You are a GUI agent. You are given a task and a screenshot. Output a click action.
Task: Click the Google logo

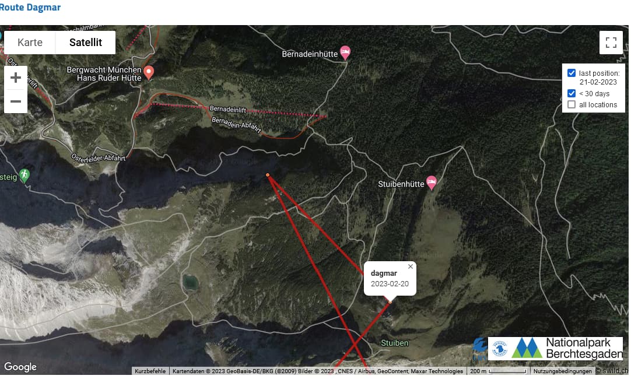(20, 367)
